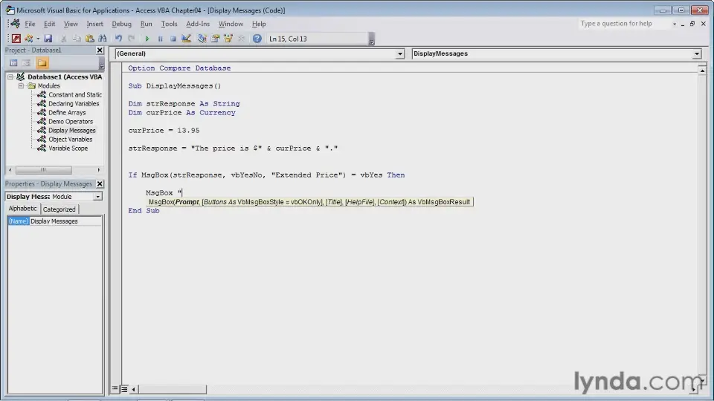Open the Run menu

(x=147, y=24)
